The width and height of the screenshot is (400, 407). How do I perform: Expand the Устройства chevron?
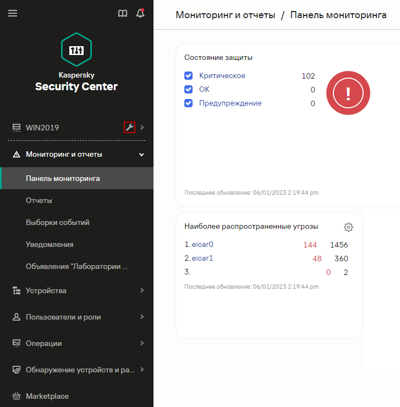tap(142, 290)
